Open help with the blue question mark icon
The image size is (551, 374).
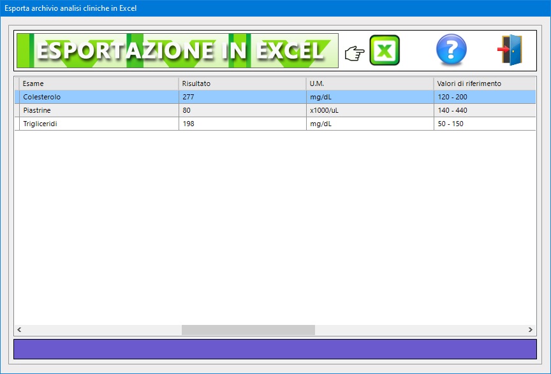coord(451,50)
